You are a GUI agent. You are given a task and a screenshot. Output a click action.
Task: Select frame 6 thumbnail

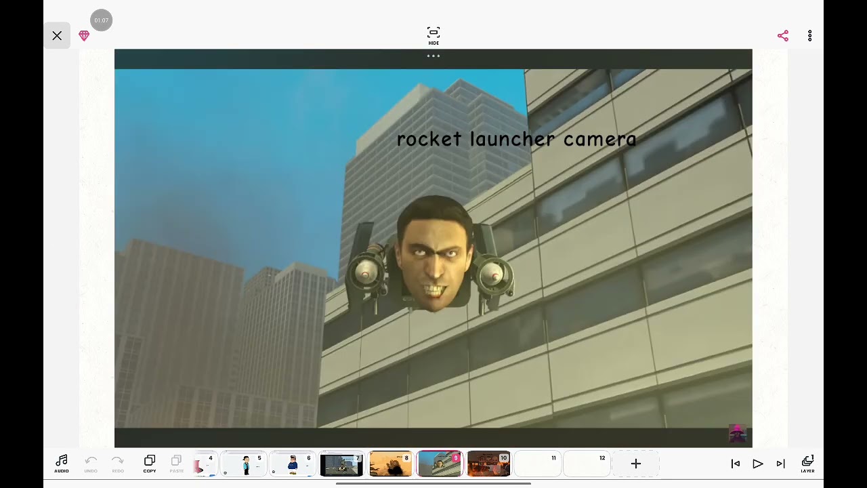(293, 464)
